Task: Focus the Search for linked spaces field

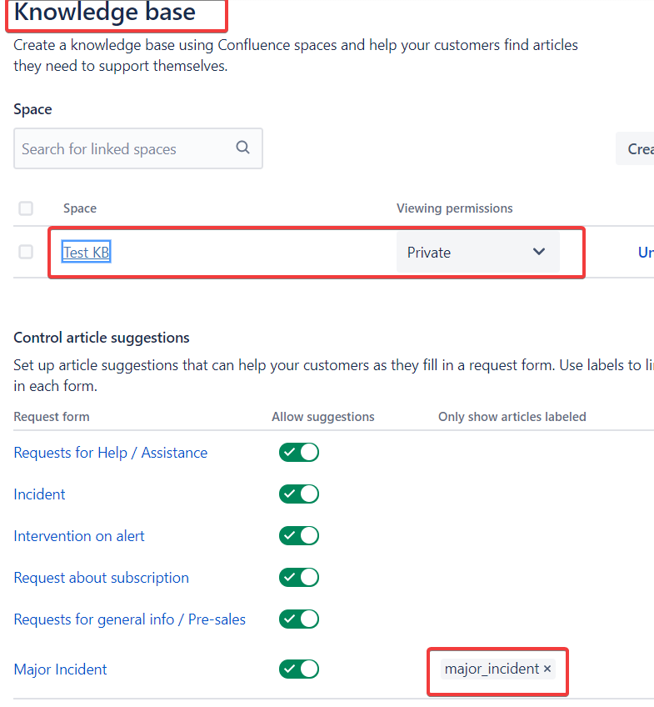Action: coord(125,148)
